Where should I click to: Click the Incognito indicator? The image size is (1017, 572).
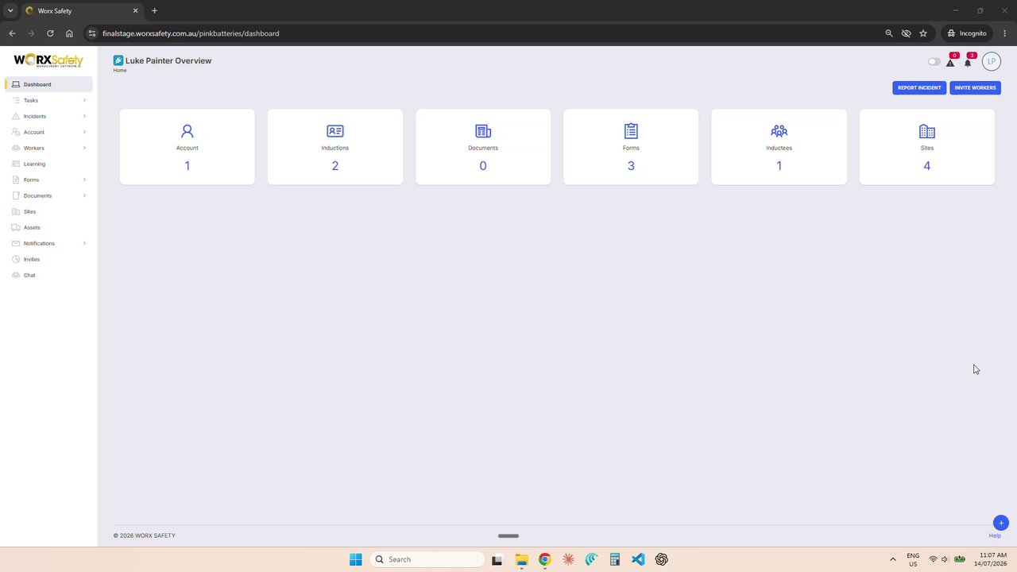pos(966,33)
